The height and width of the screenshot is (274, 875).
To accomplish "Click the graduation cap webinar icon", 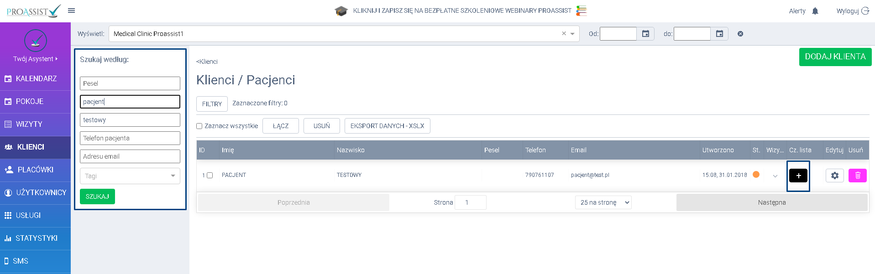I will pos(341,11).
